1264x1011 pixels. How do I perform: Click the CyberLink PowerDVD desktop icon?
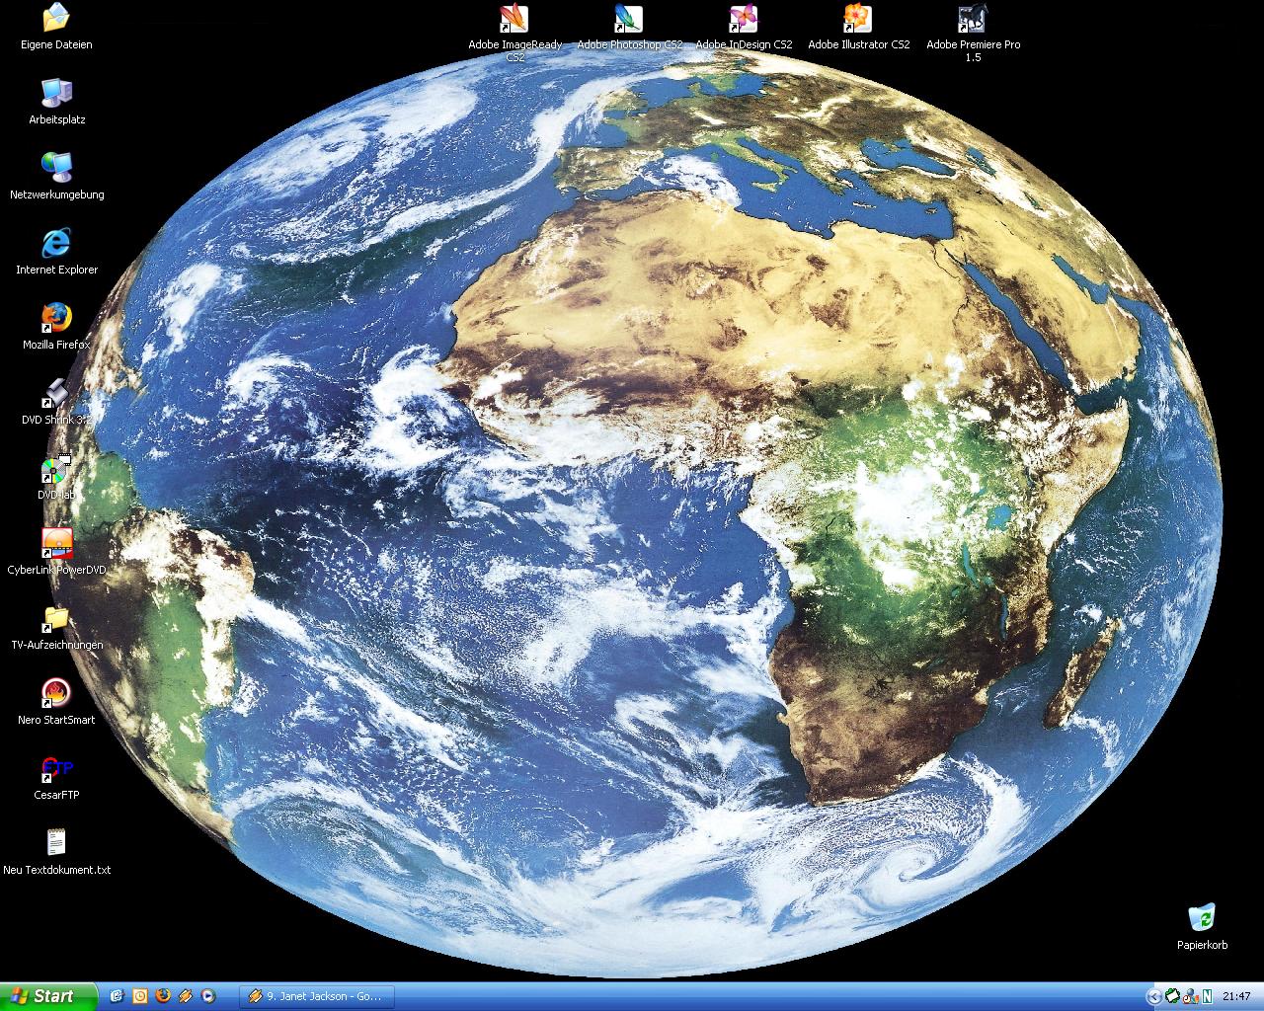[56, 544]
